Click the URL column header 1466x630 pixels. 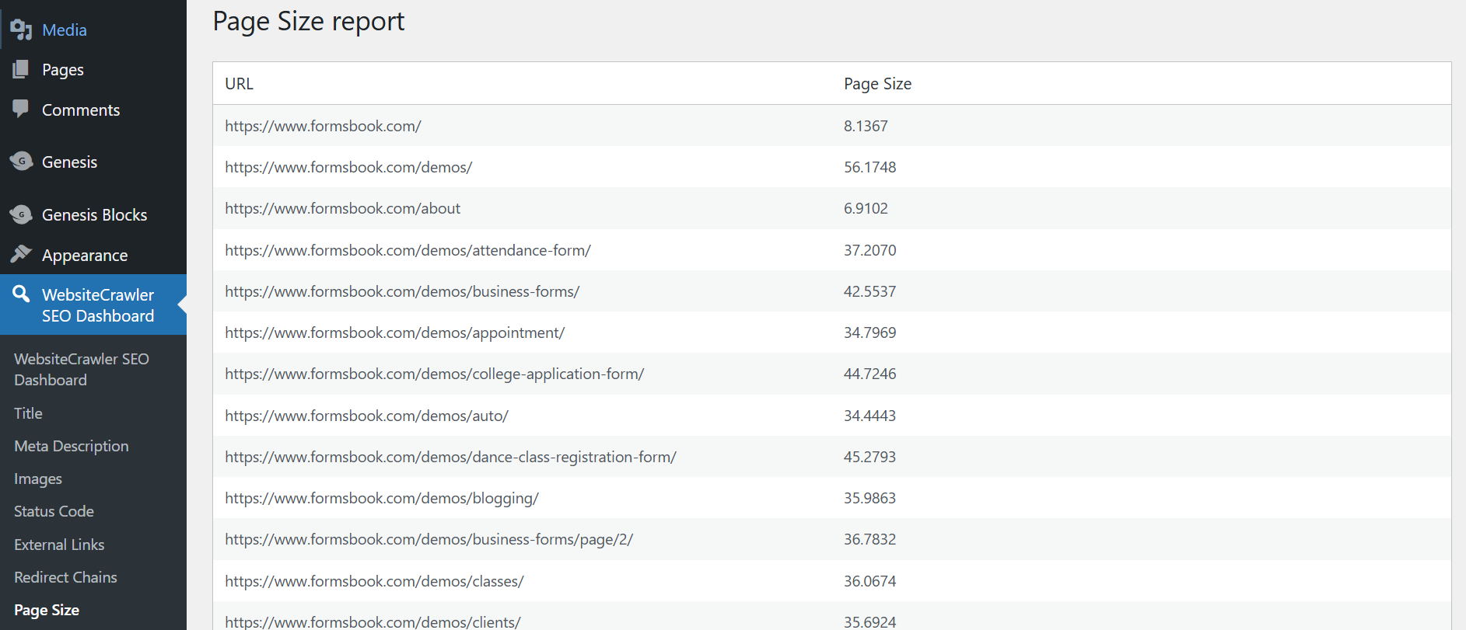click(x=239, y=84)
